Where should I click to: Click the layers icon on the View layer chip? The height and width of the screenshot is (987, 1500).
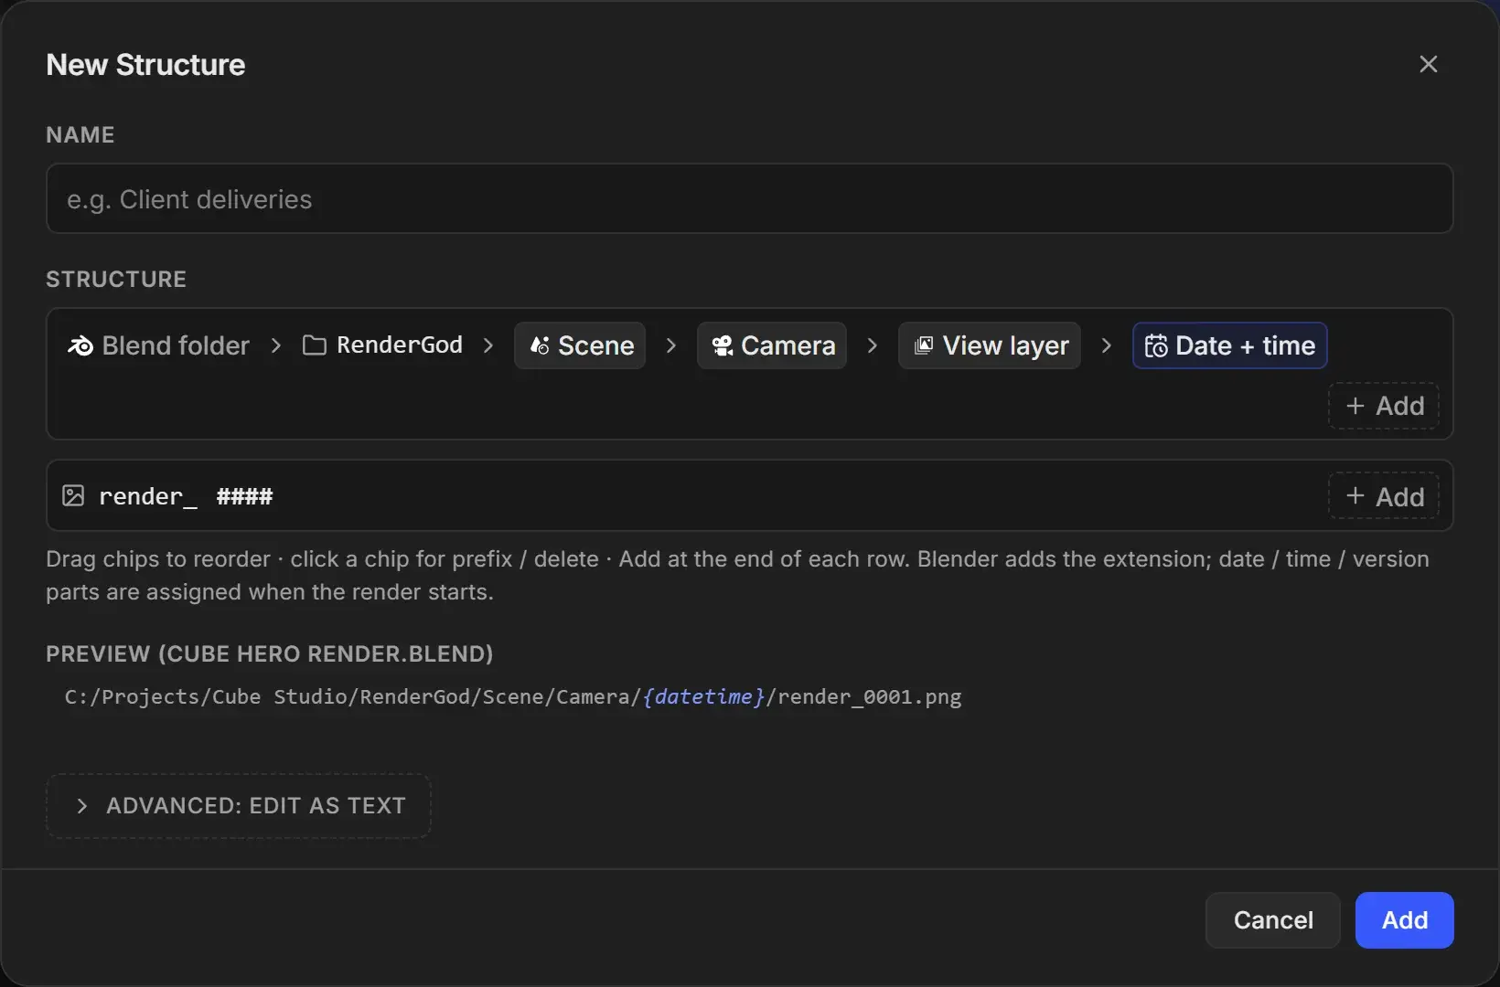(924, 345)
